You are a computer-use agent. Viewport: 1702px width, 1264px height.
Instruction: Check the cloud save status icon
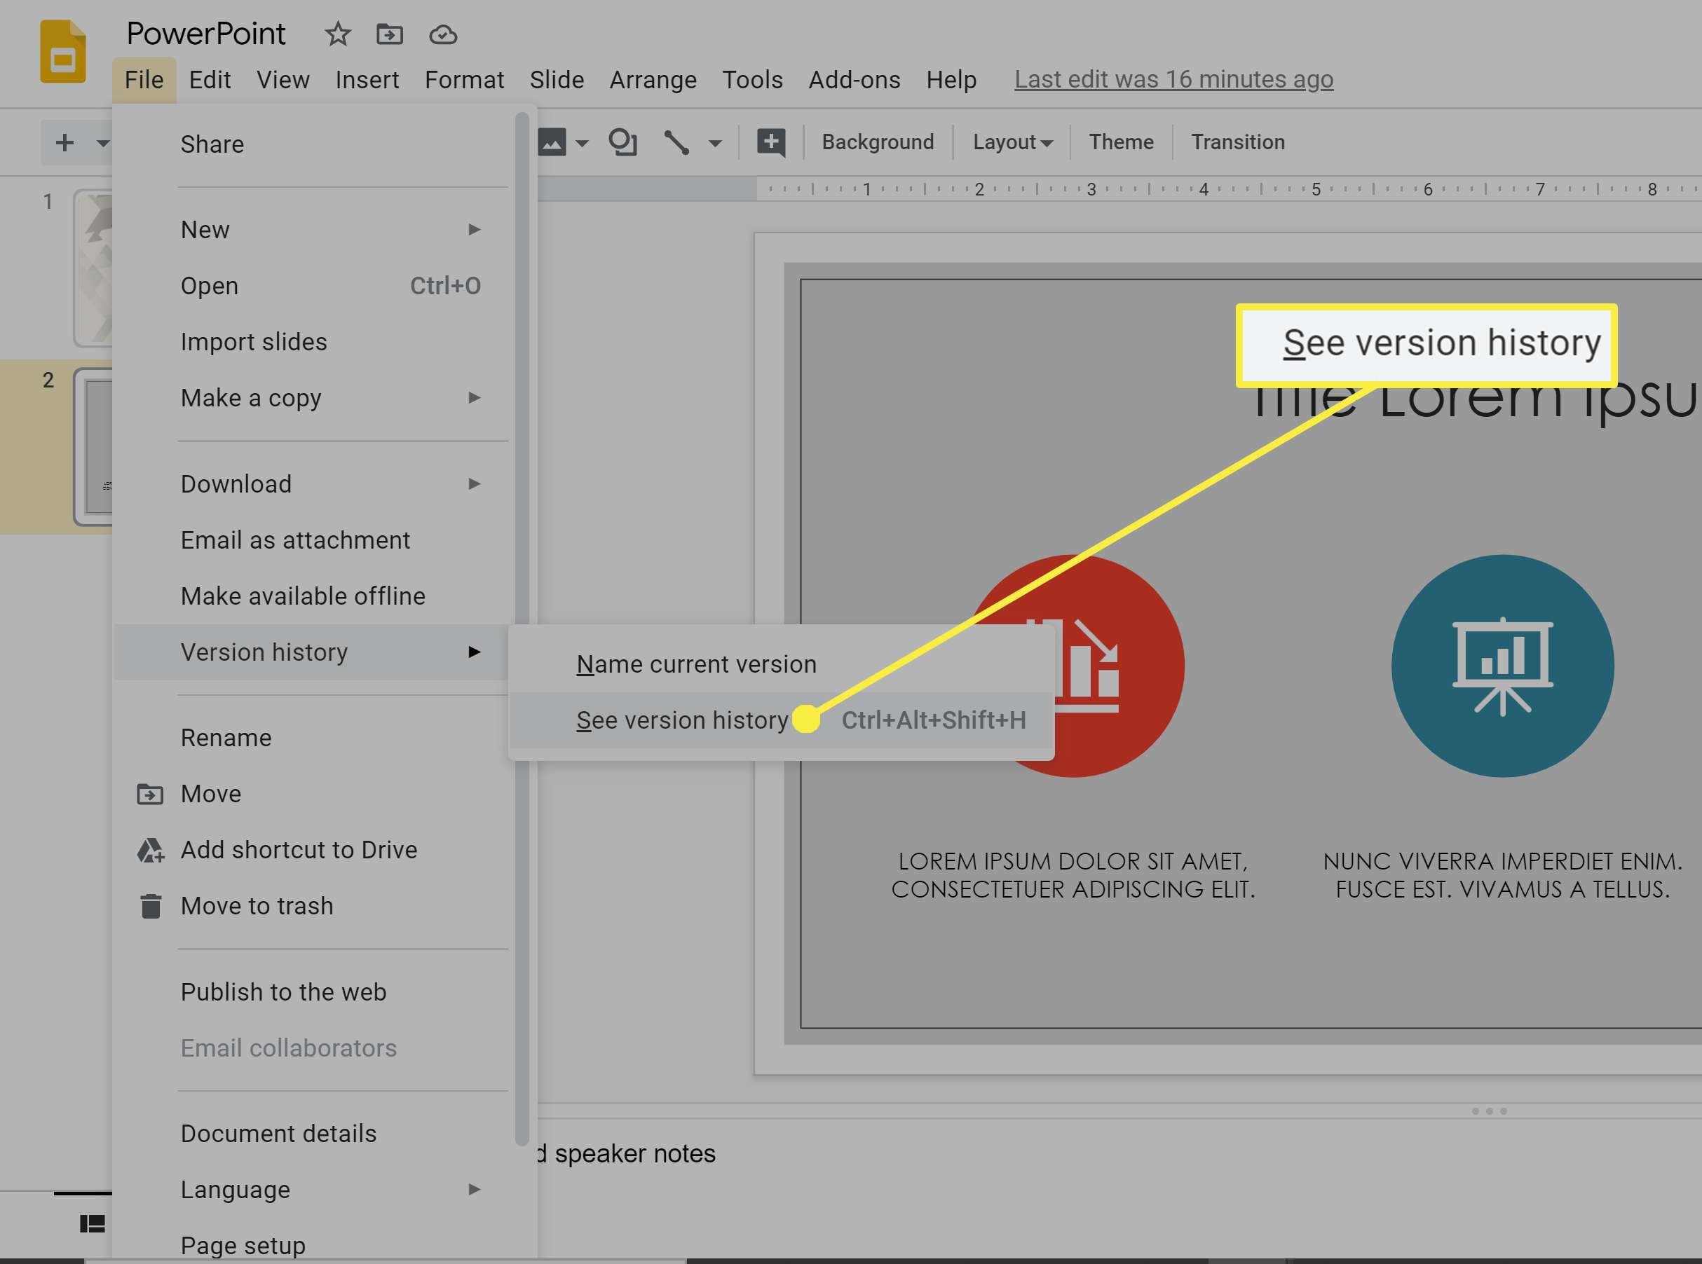443,34
